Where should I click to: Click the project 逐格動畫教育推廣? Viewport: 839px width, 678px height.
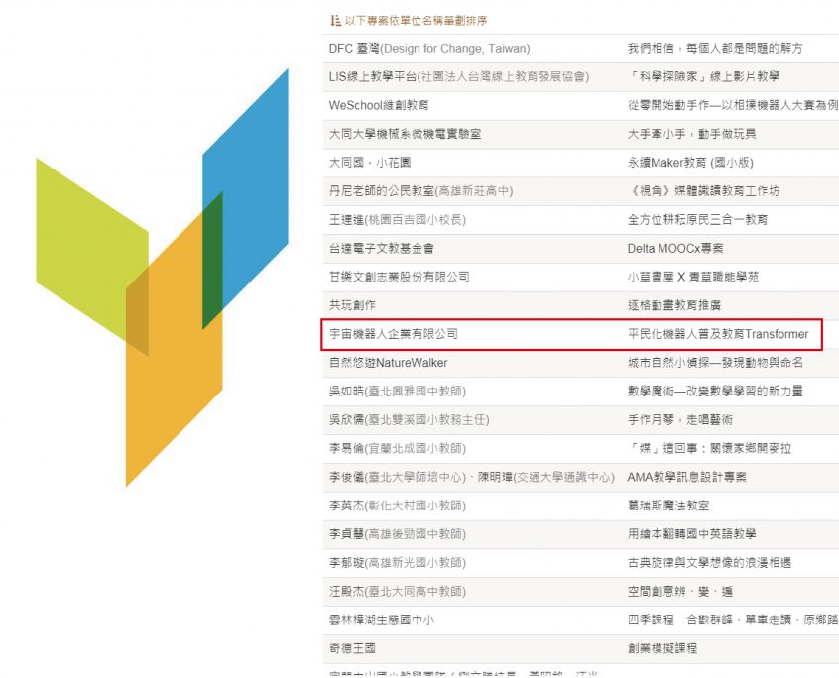click(673, 305)
